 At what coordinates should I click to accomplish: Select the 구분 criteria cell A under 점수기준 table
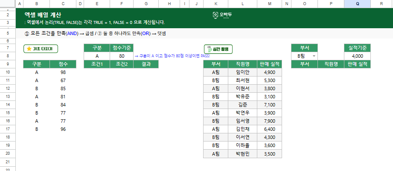point(97,56)
